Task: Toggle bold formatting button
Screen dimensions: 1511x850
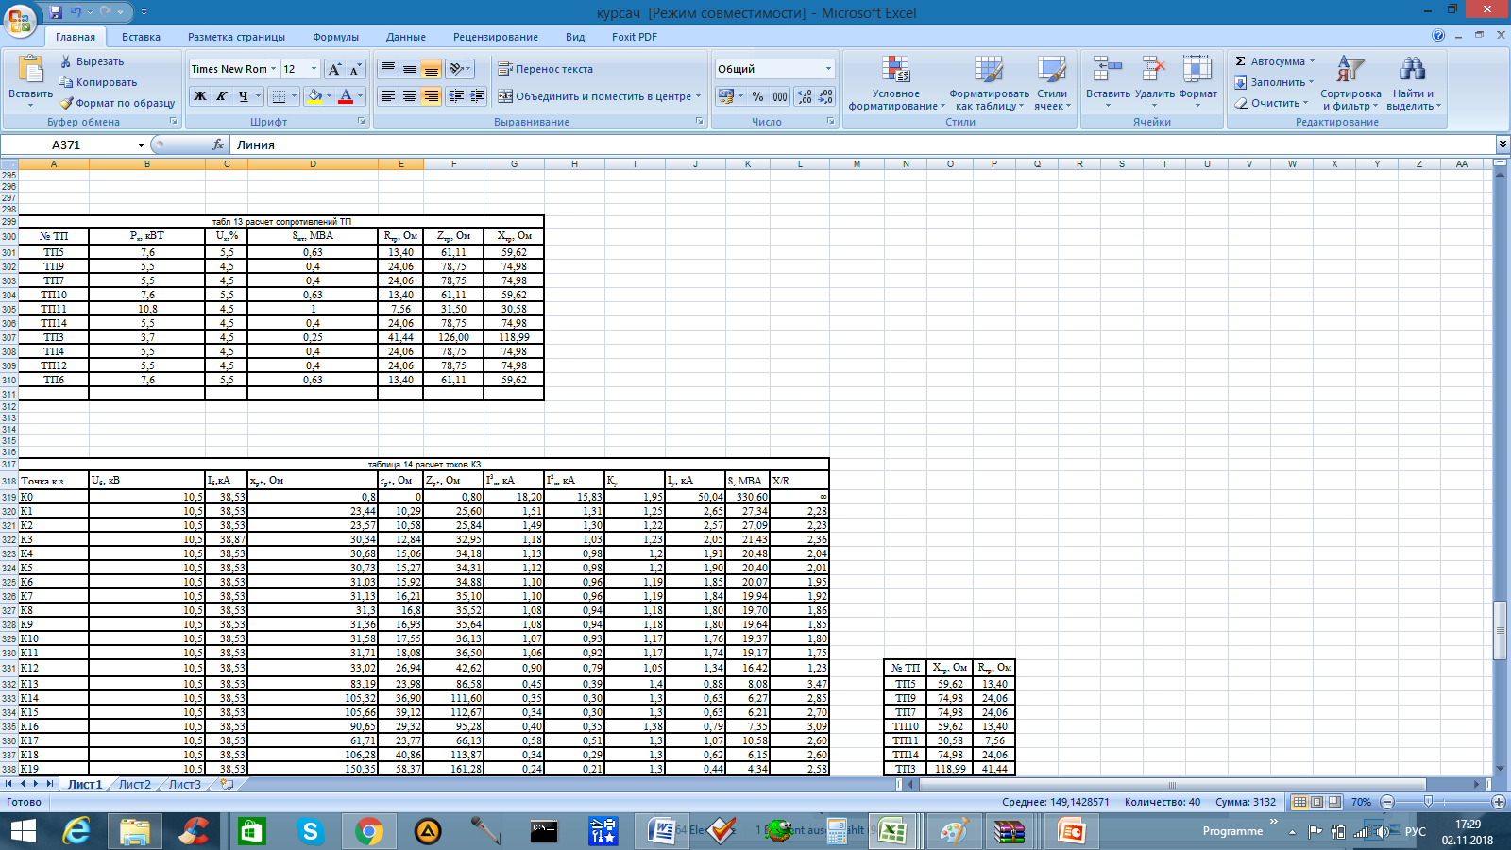Action: coord(200,96)
